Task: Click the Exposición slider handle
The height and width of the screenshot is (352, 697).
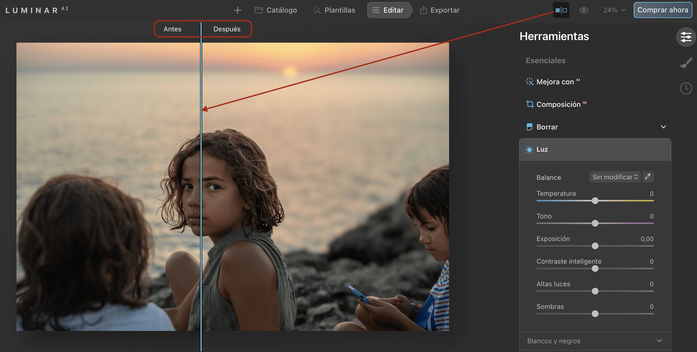Action: tap(595, 246)
